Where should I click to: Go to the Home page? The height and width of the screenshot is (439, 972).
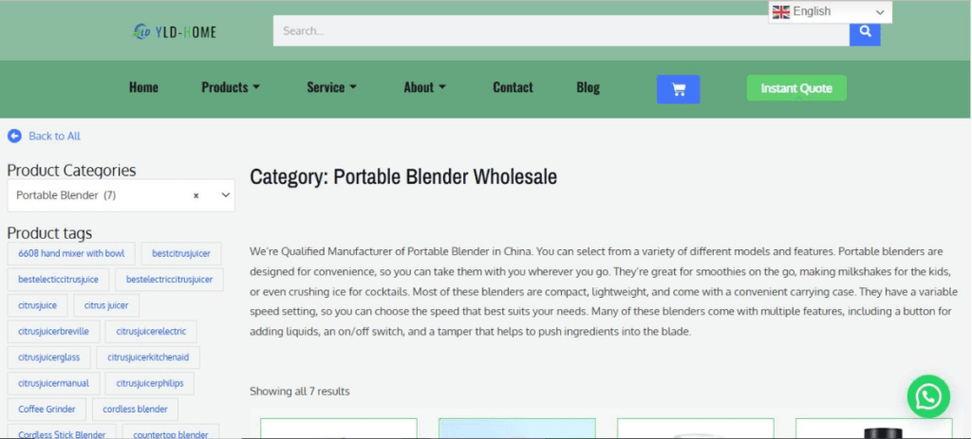[x=143, y=87]
